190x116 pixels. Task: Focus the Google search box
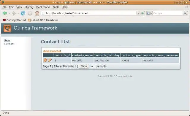point(167,13)
